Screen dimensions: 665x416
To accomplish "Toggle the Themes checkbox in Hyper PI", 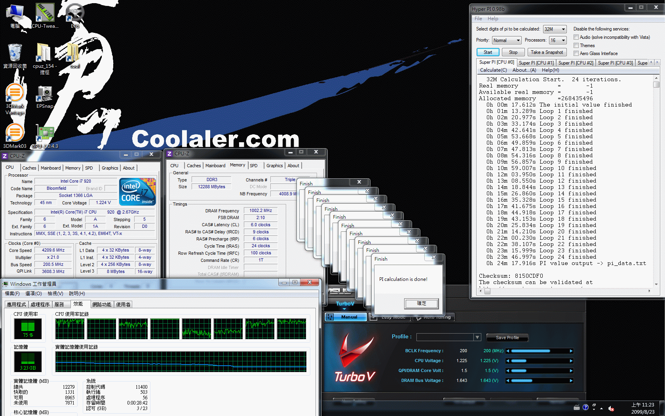I will tap(576, 46).
